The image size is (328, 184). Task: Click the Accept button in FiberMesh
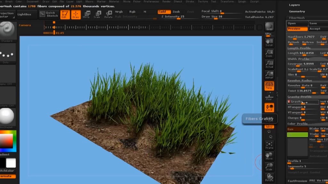click(315, 29)
